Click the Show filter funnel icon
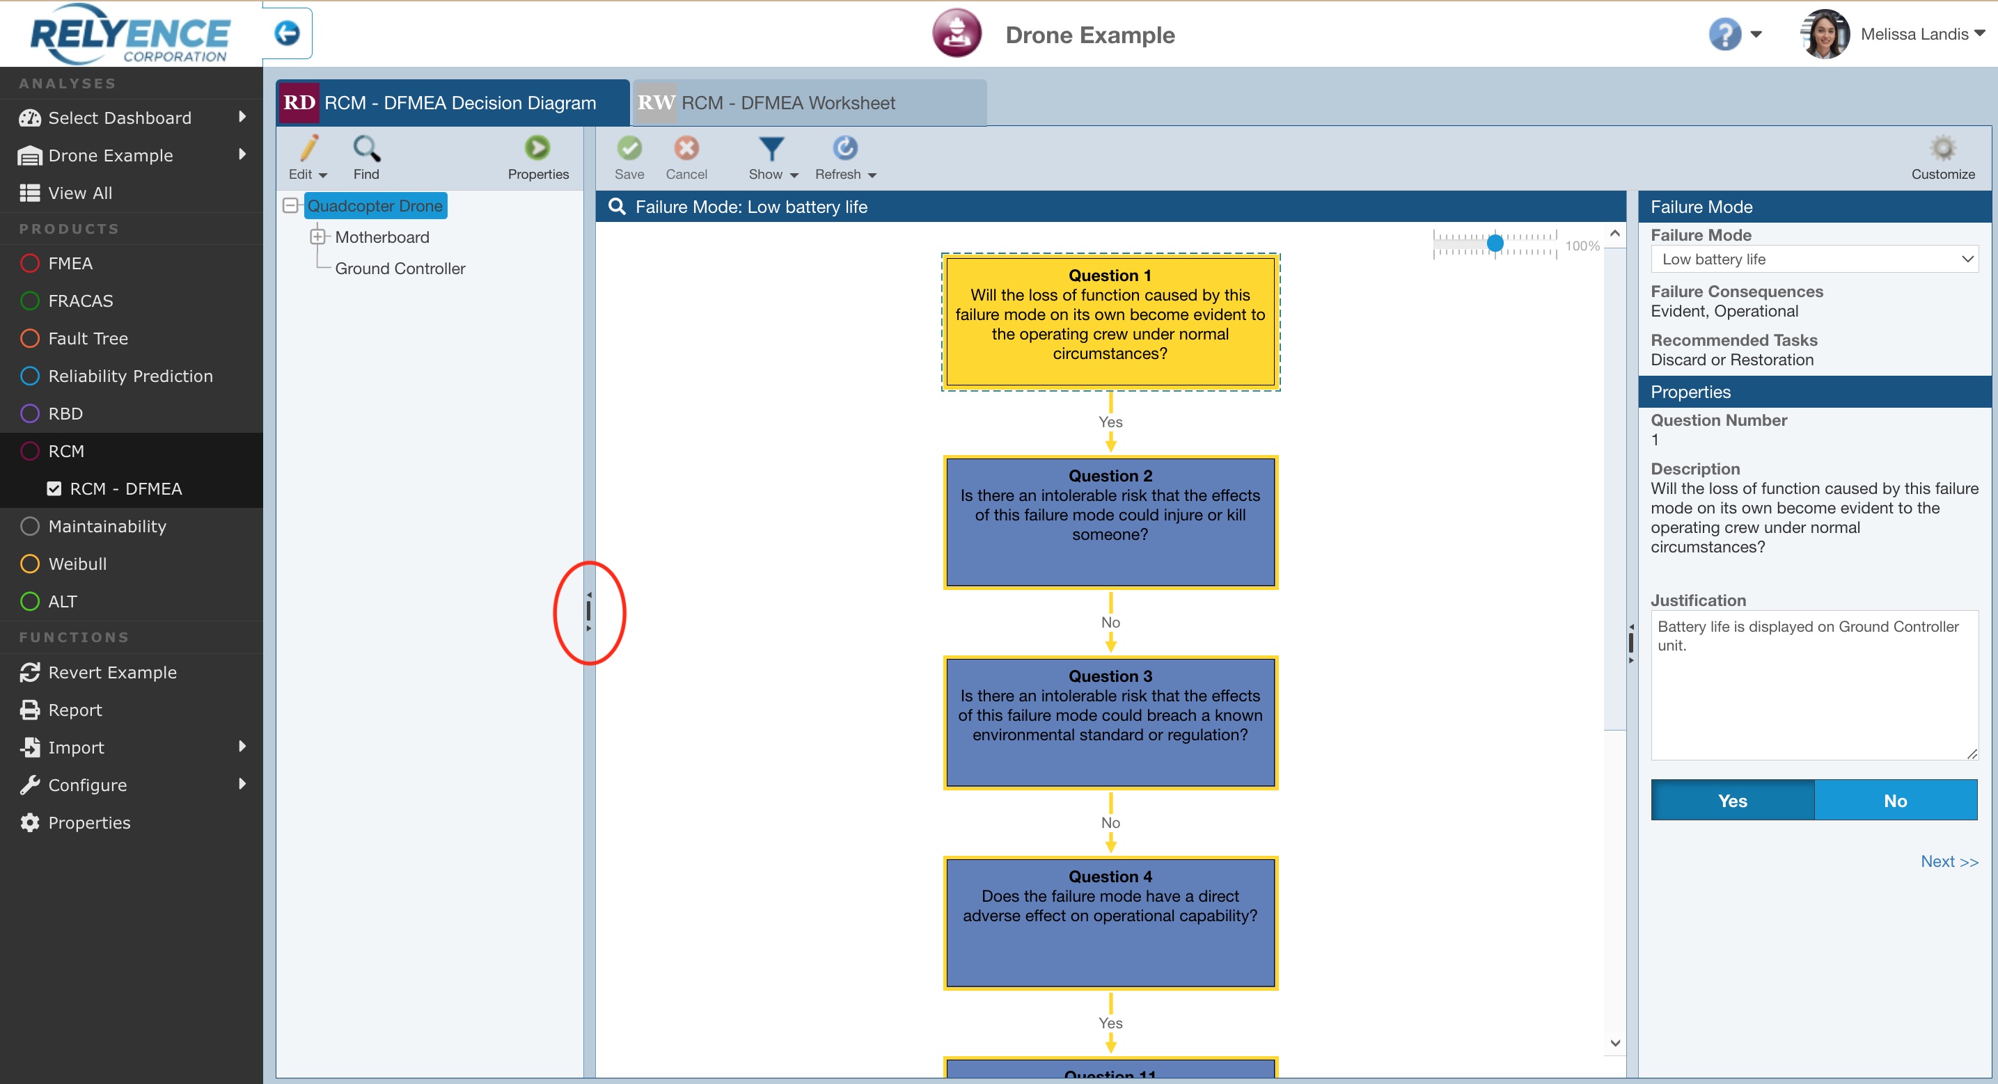 [771, 148]
